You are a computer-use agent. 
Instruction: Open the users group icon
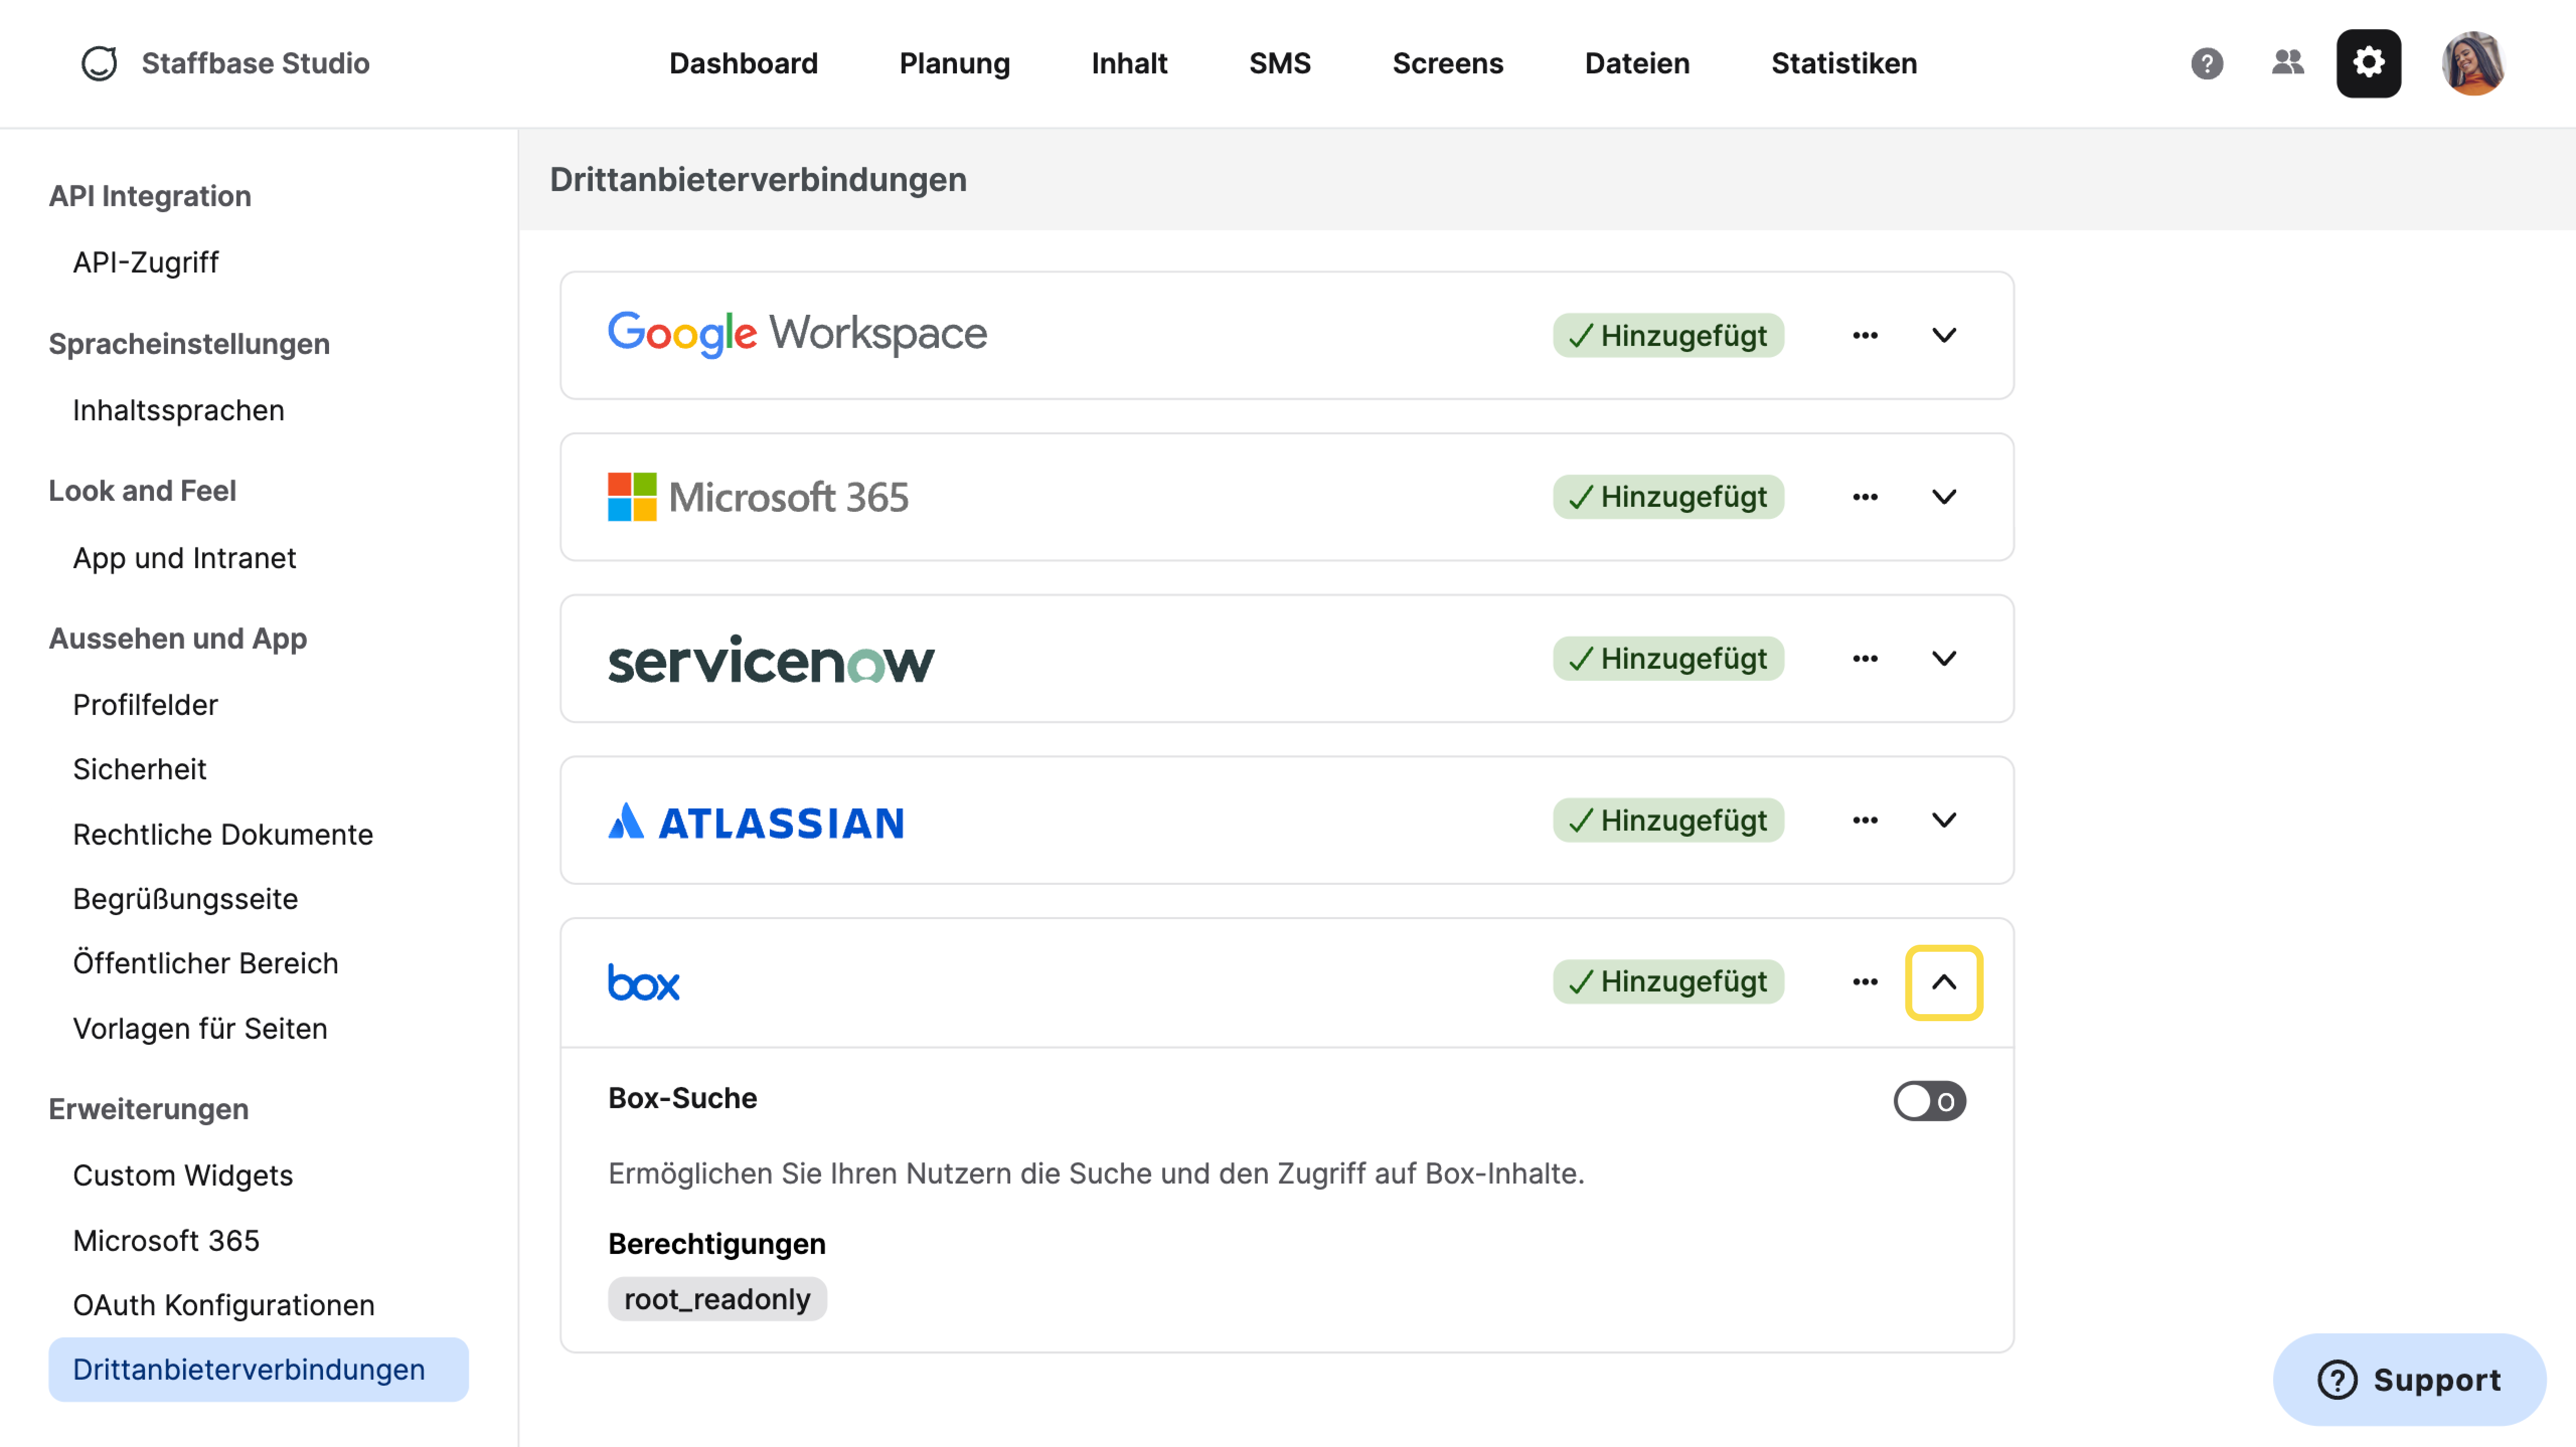pyautogui.click(x=2288, y=63)
